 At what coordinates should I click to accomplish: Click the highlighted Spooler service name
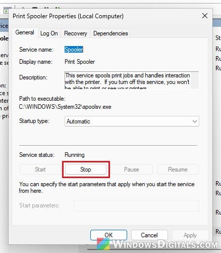coord(74,50)
